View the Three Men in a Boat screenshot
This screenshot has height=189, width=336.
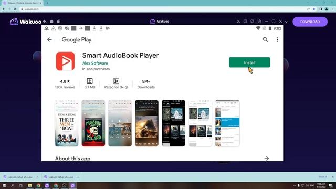point(67,123)
